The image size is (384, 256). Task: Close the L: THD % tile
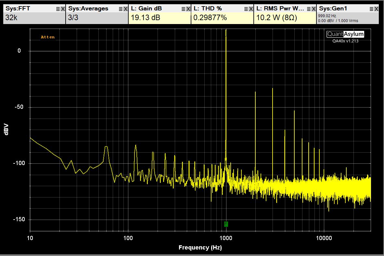tap(251, 9)
